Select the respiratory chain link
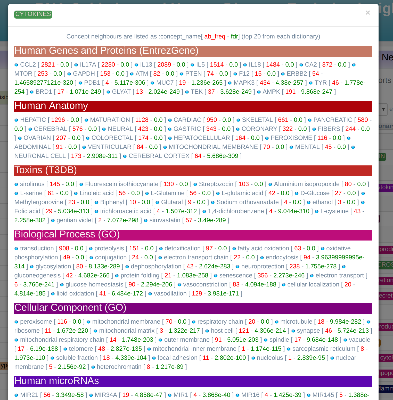This screenshot has width=393, height=400. (x=220, y=322)
